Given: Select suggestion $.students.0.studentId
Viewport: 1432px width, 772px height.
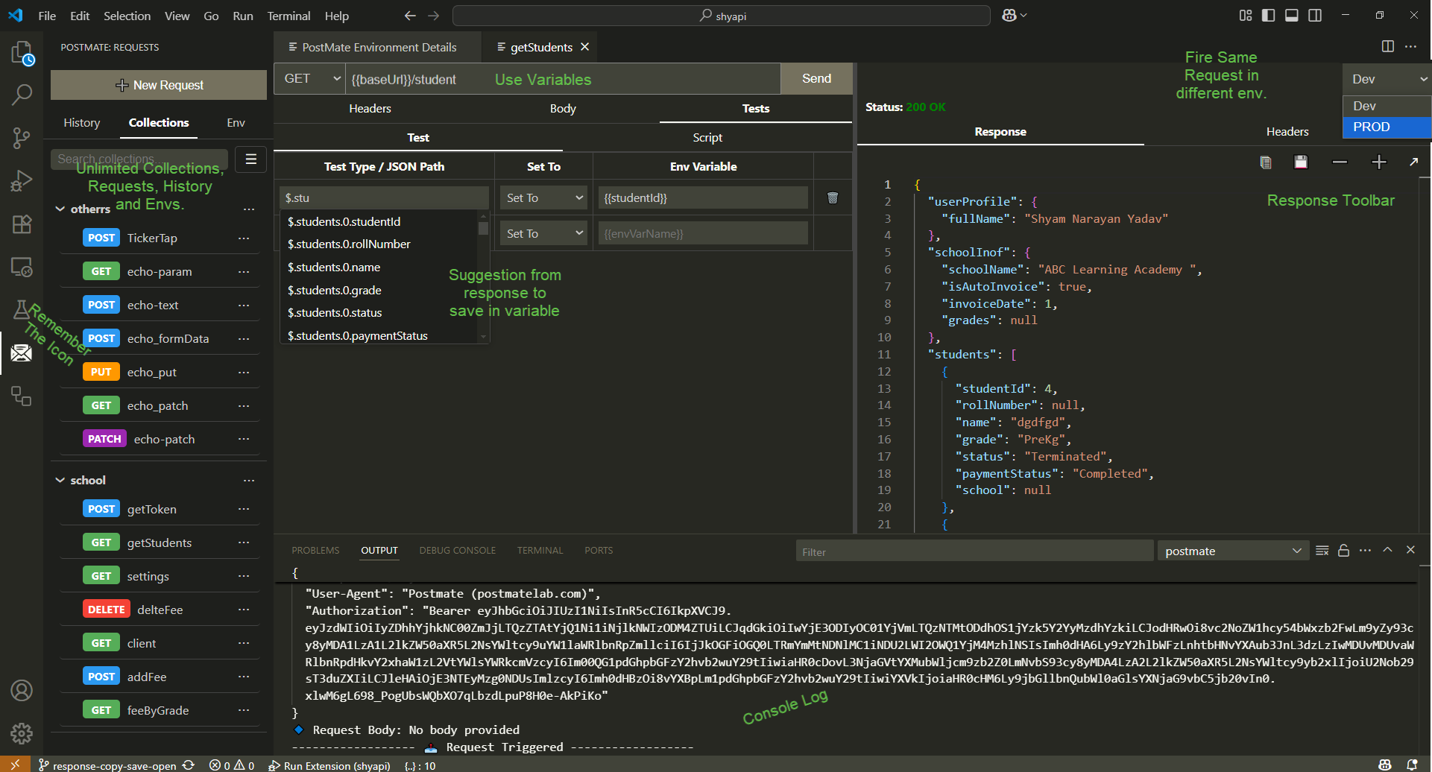Looking at the screenshot, I should pyautogui.click(x=378, y=221).
